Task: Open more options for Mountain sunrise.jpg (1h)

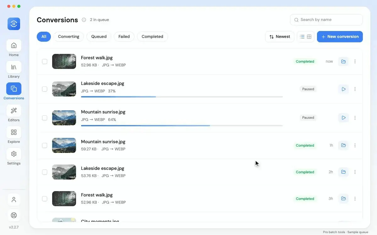Action: (355, 145)
